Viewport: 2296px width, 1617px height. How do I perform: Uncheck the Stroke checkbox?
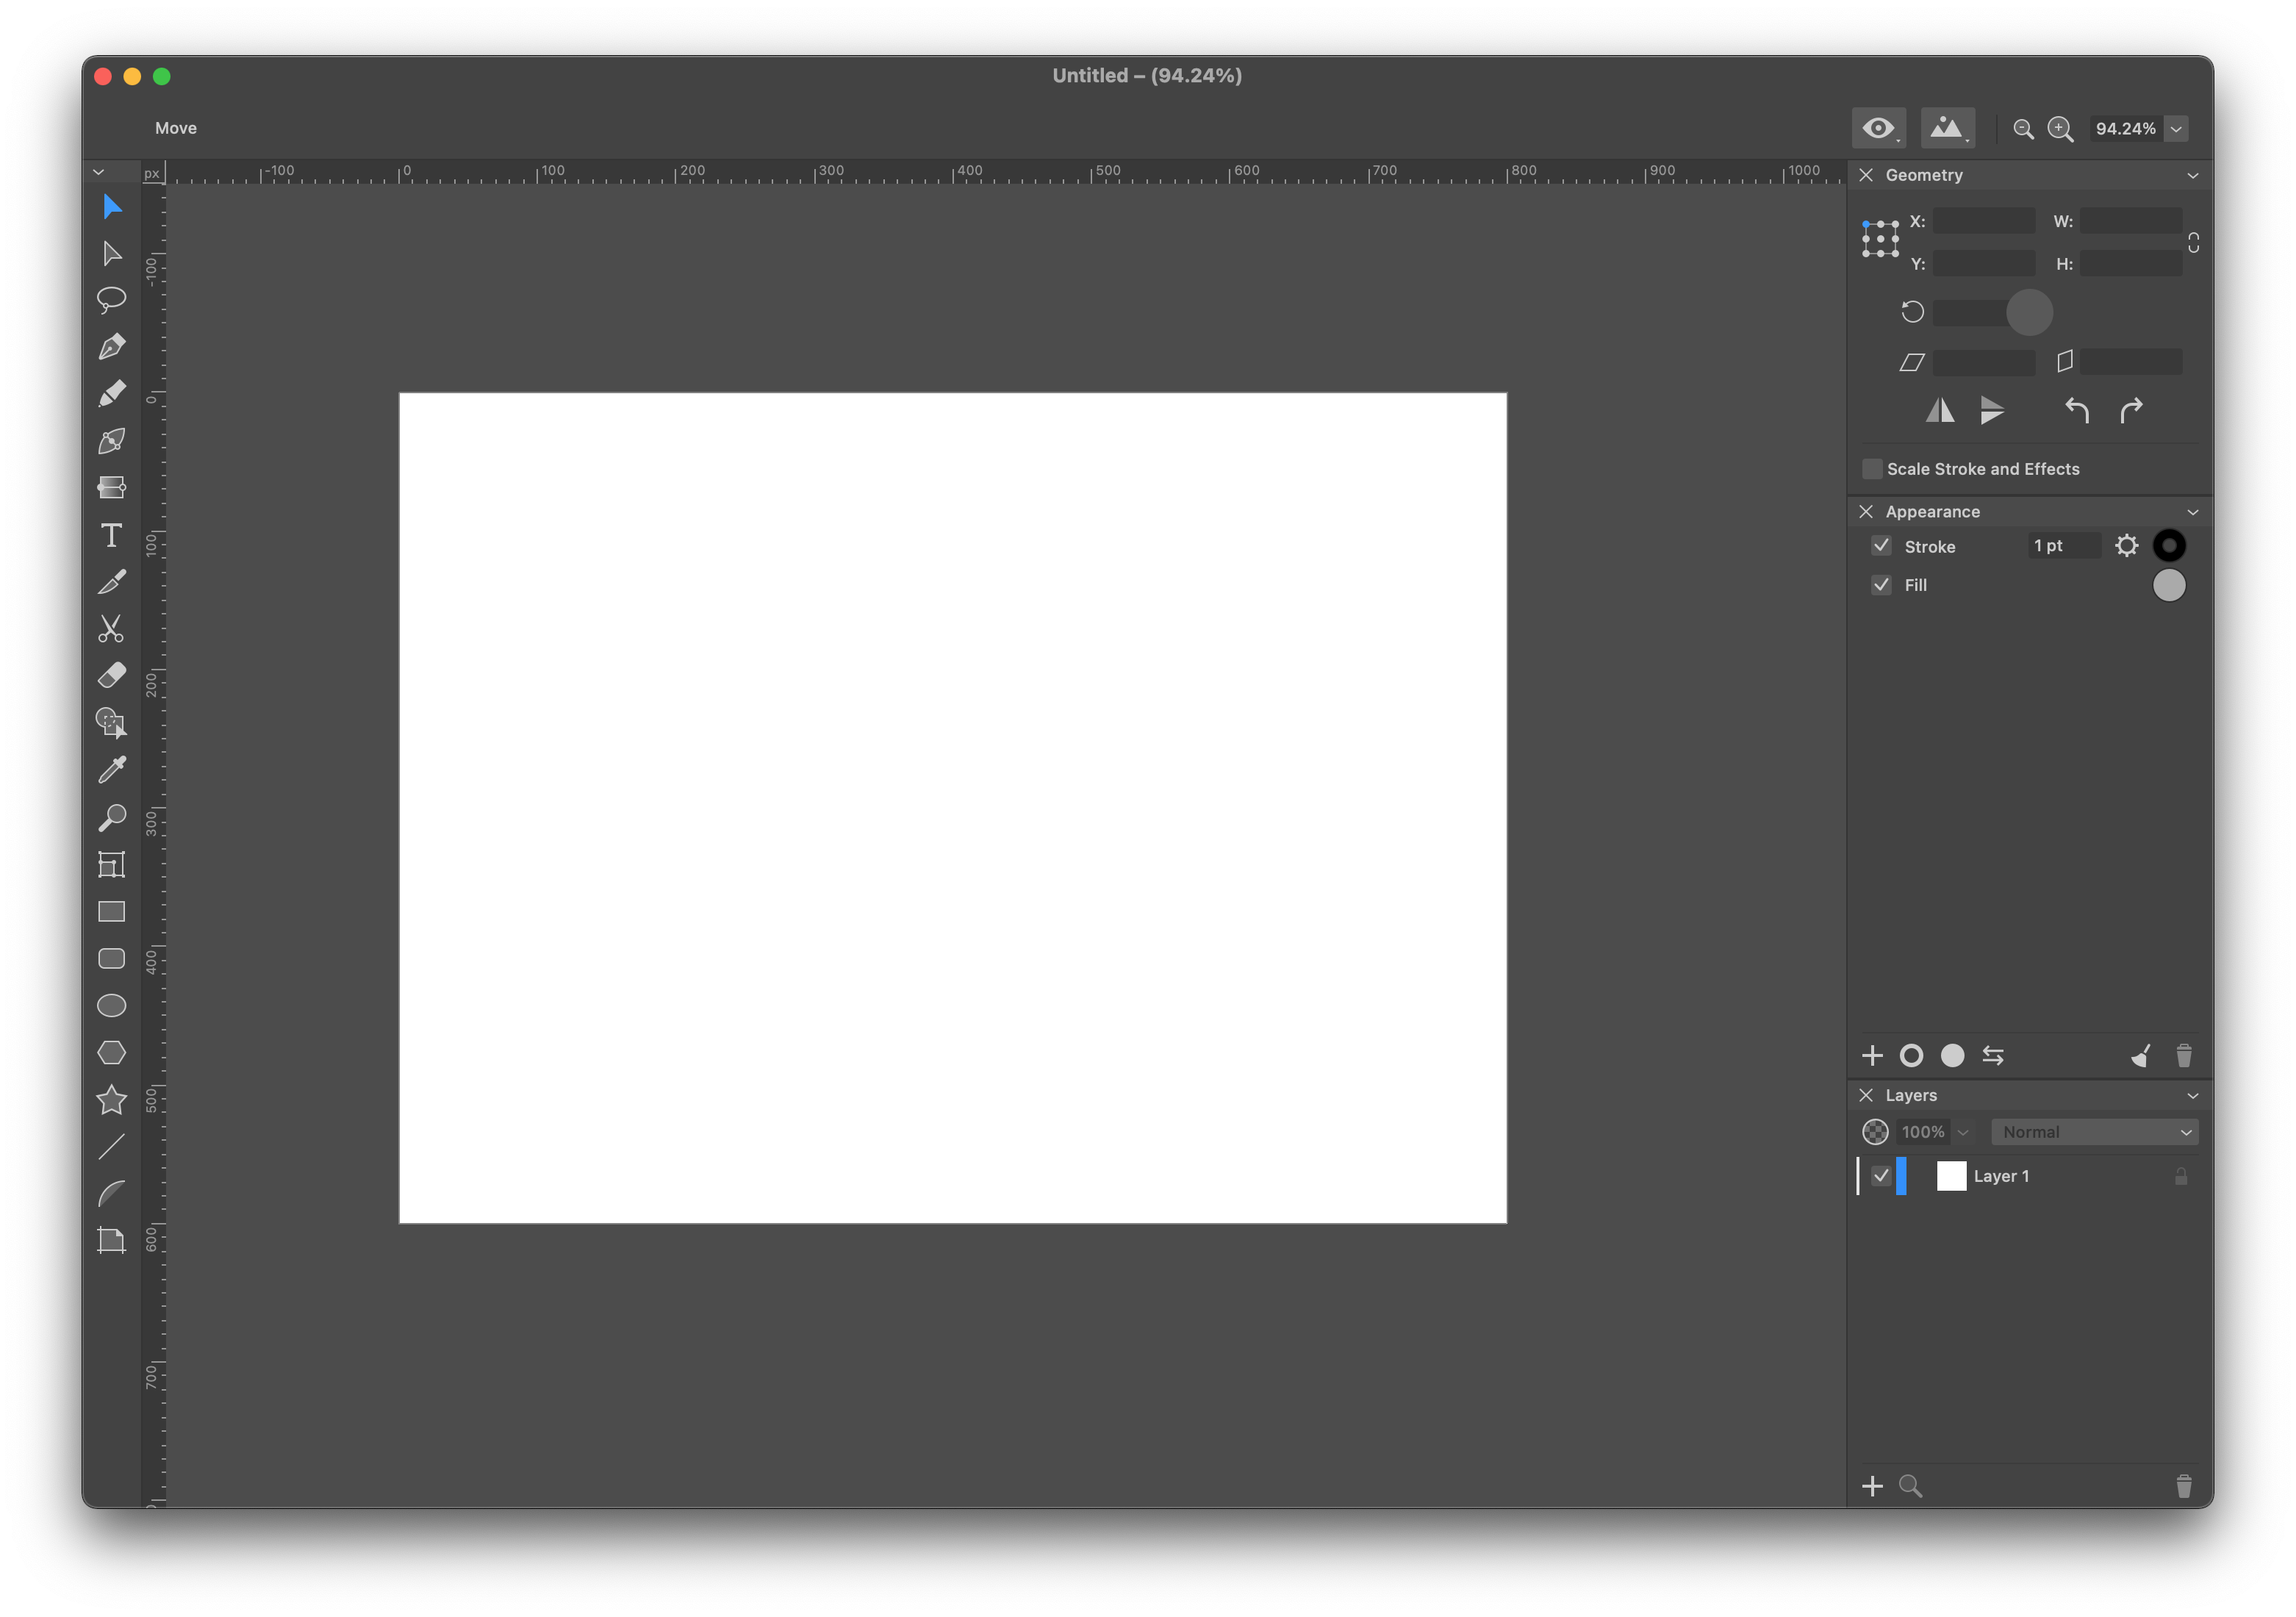point(1881,546)
